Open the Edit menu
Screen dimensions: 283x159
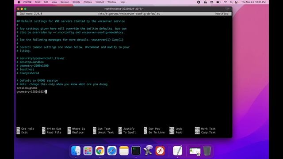[46, 2]
